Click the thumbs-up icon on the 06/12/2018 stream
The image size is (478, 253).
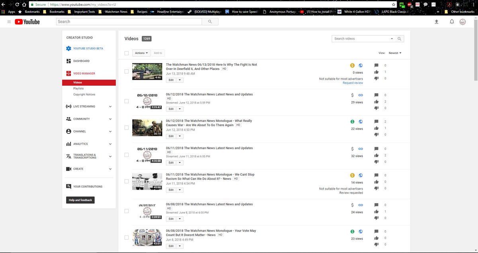[376, 102]
